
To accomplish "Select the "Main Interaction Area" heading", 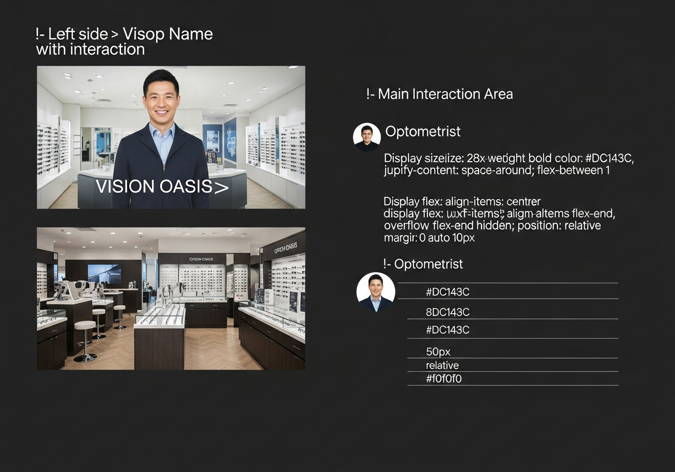I will (x=439, y=94).
